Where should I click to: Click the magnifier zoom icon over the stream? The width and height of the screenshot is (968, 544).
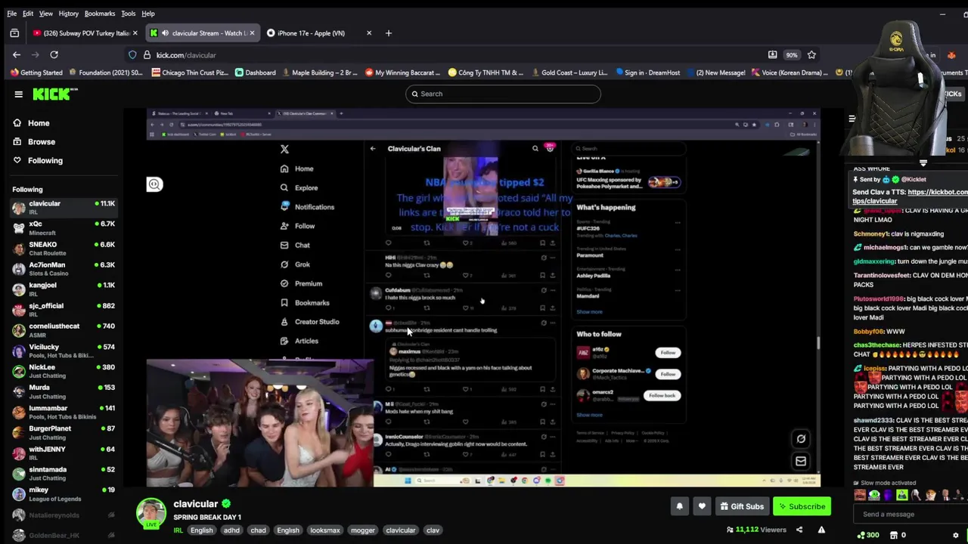click(154, 184)
